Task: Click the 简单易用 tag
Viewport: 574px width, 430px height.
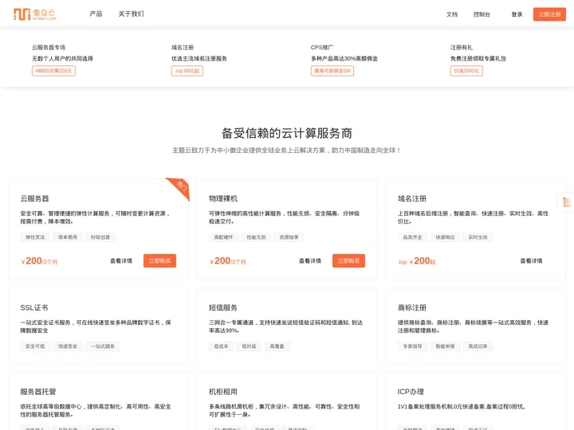Action: pos(68,237)
